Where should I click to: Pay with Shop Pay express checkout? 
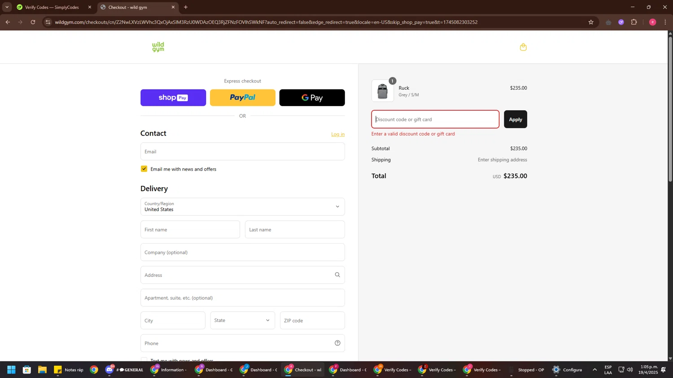pyautogui.click(x=173, y=98)
